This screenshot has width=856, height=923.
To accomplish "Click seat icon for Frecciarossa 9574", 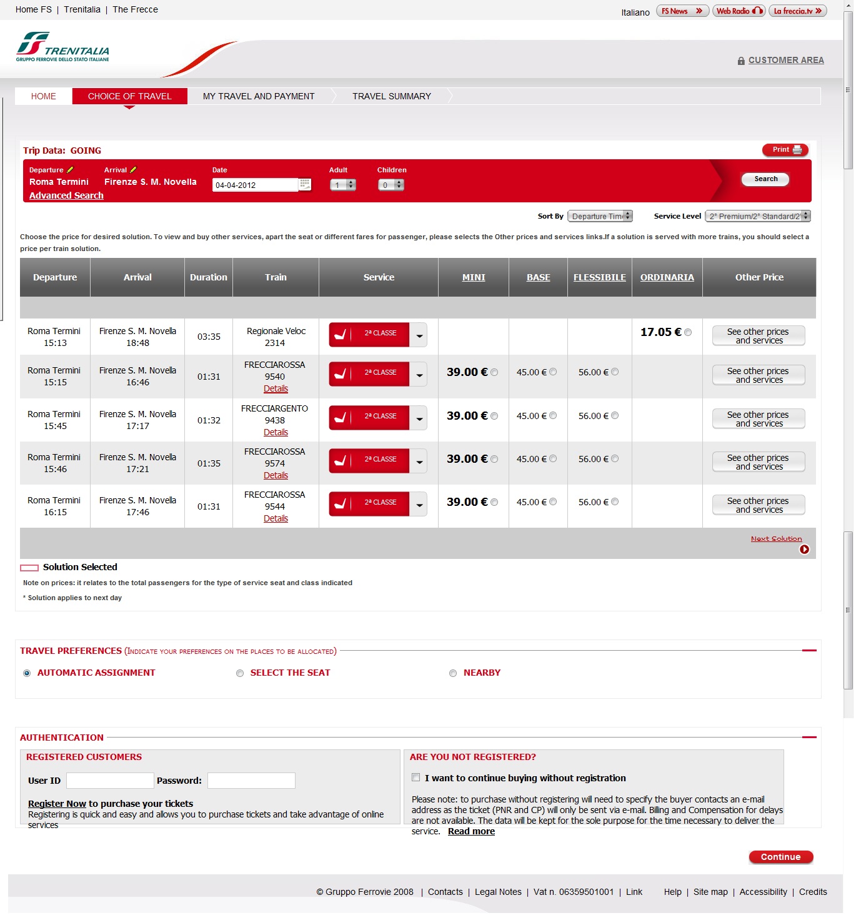I will pyautogui.click(x=341, y=461).
